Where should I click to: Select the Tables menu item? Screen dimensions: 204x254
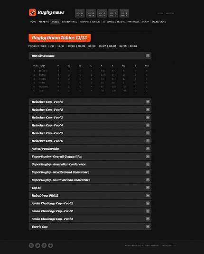pos(56,22)
